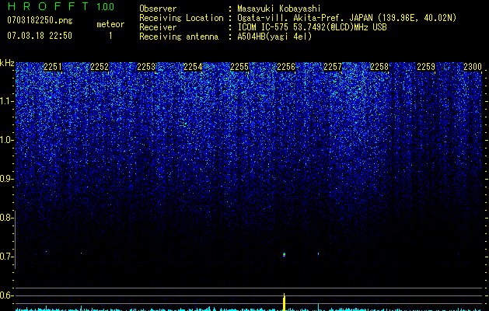The height and width of the screenshot is (311, 489).
Task: Click the 2255 time marker
Action: click(x=239, y=67)
